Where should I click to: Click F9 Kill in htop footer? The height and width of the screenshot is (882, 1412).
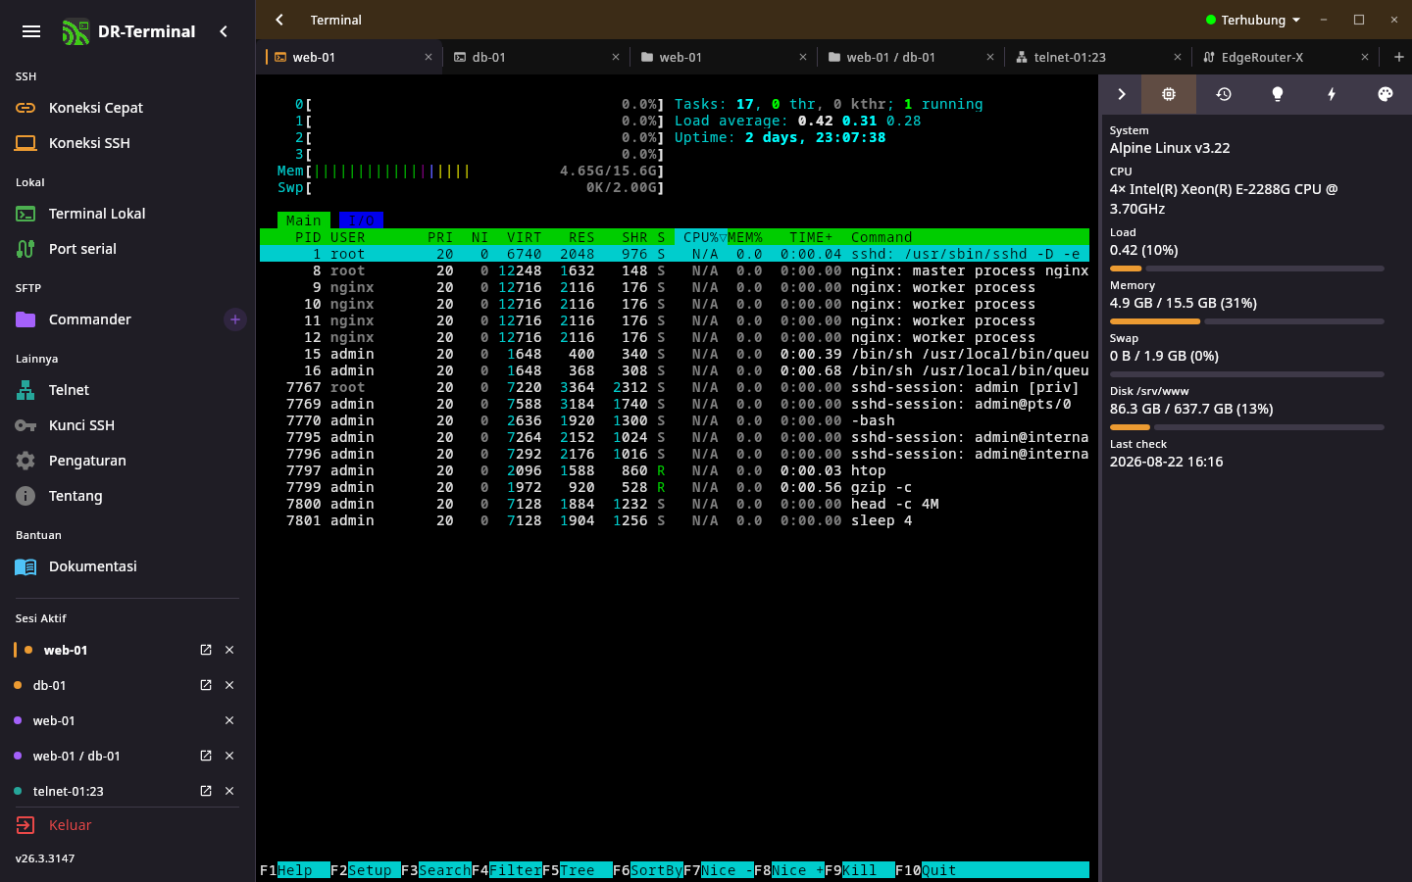859,870
